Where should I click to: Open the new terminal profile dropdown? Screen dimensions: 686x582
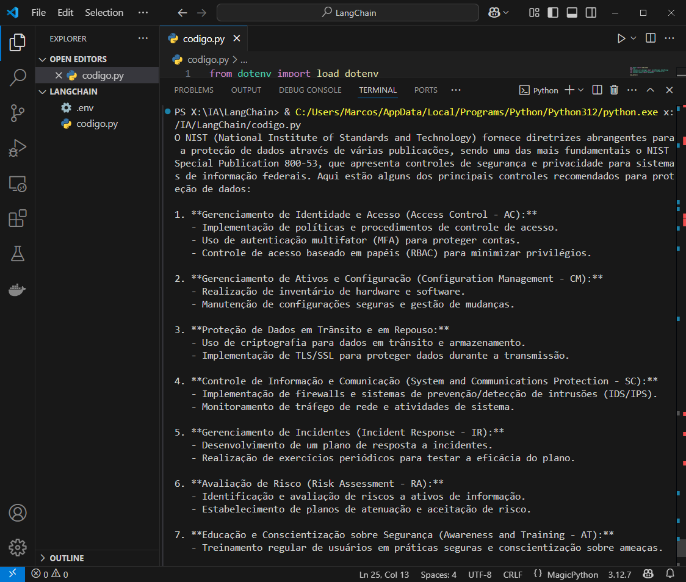(x=580, y=90)
